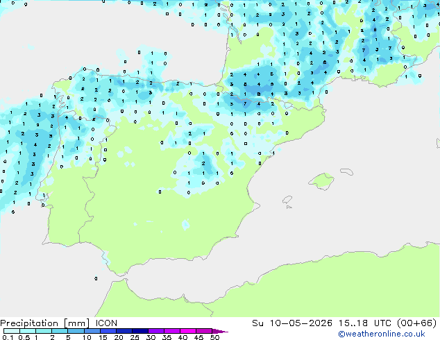The image size is (440, 340).
Task: Select the 1–2 mm legend color box
Action: (44, 331)
